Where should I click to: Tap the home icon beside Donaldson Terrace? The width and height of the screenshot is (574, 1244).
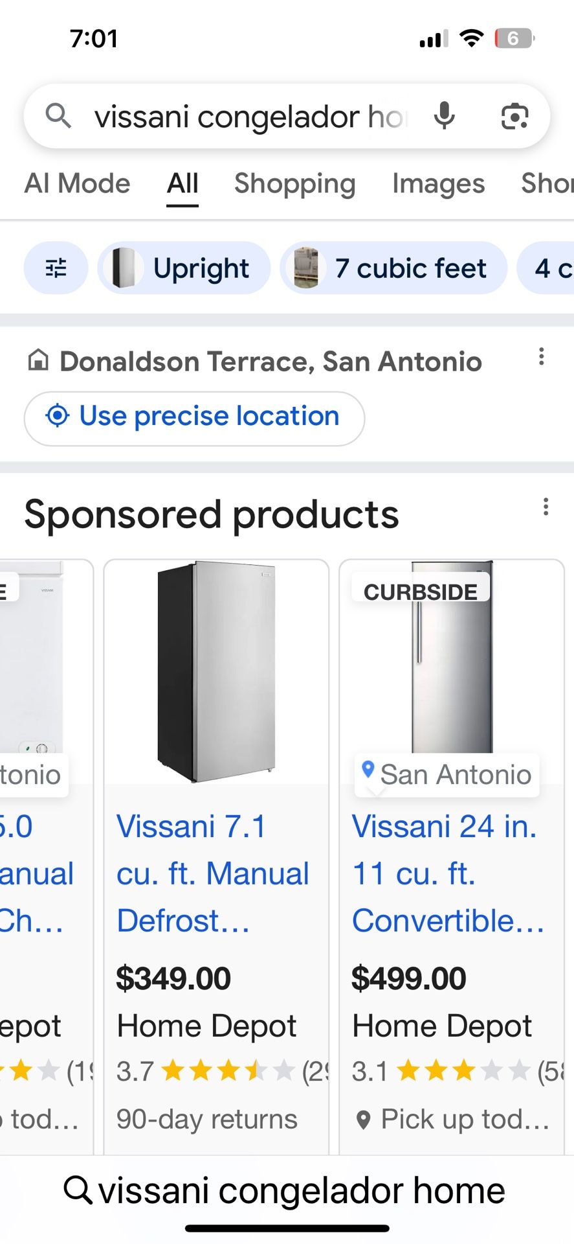[38, 360]
